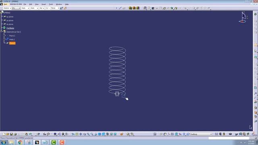
Task: Click the Zoom In magnifier
Action: [88, 134]
